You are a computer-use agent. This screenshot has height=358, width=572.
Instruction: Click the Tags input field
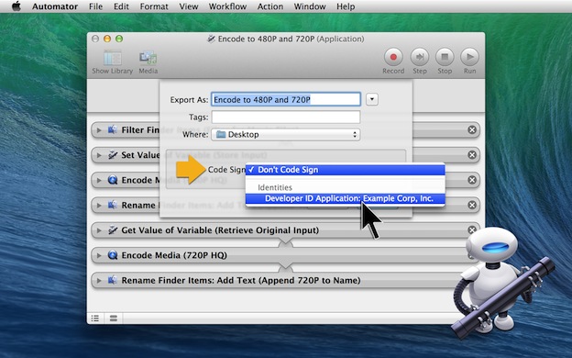(286, 117)
